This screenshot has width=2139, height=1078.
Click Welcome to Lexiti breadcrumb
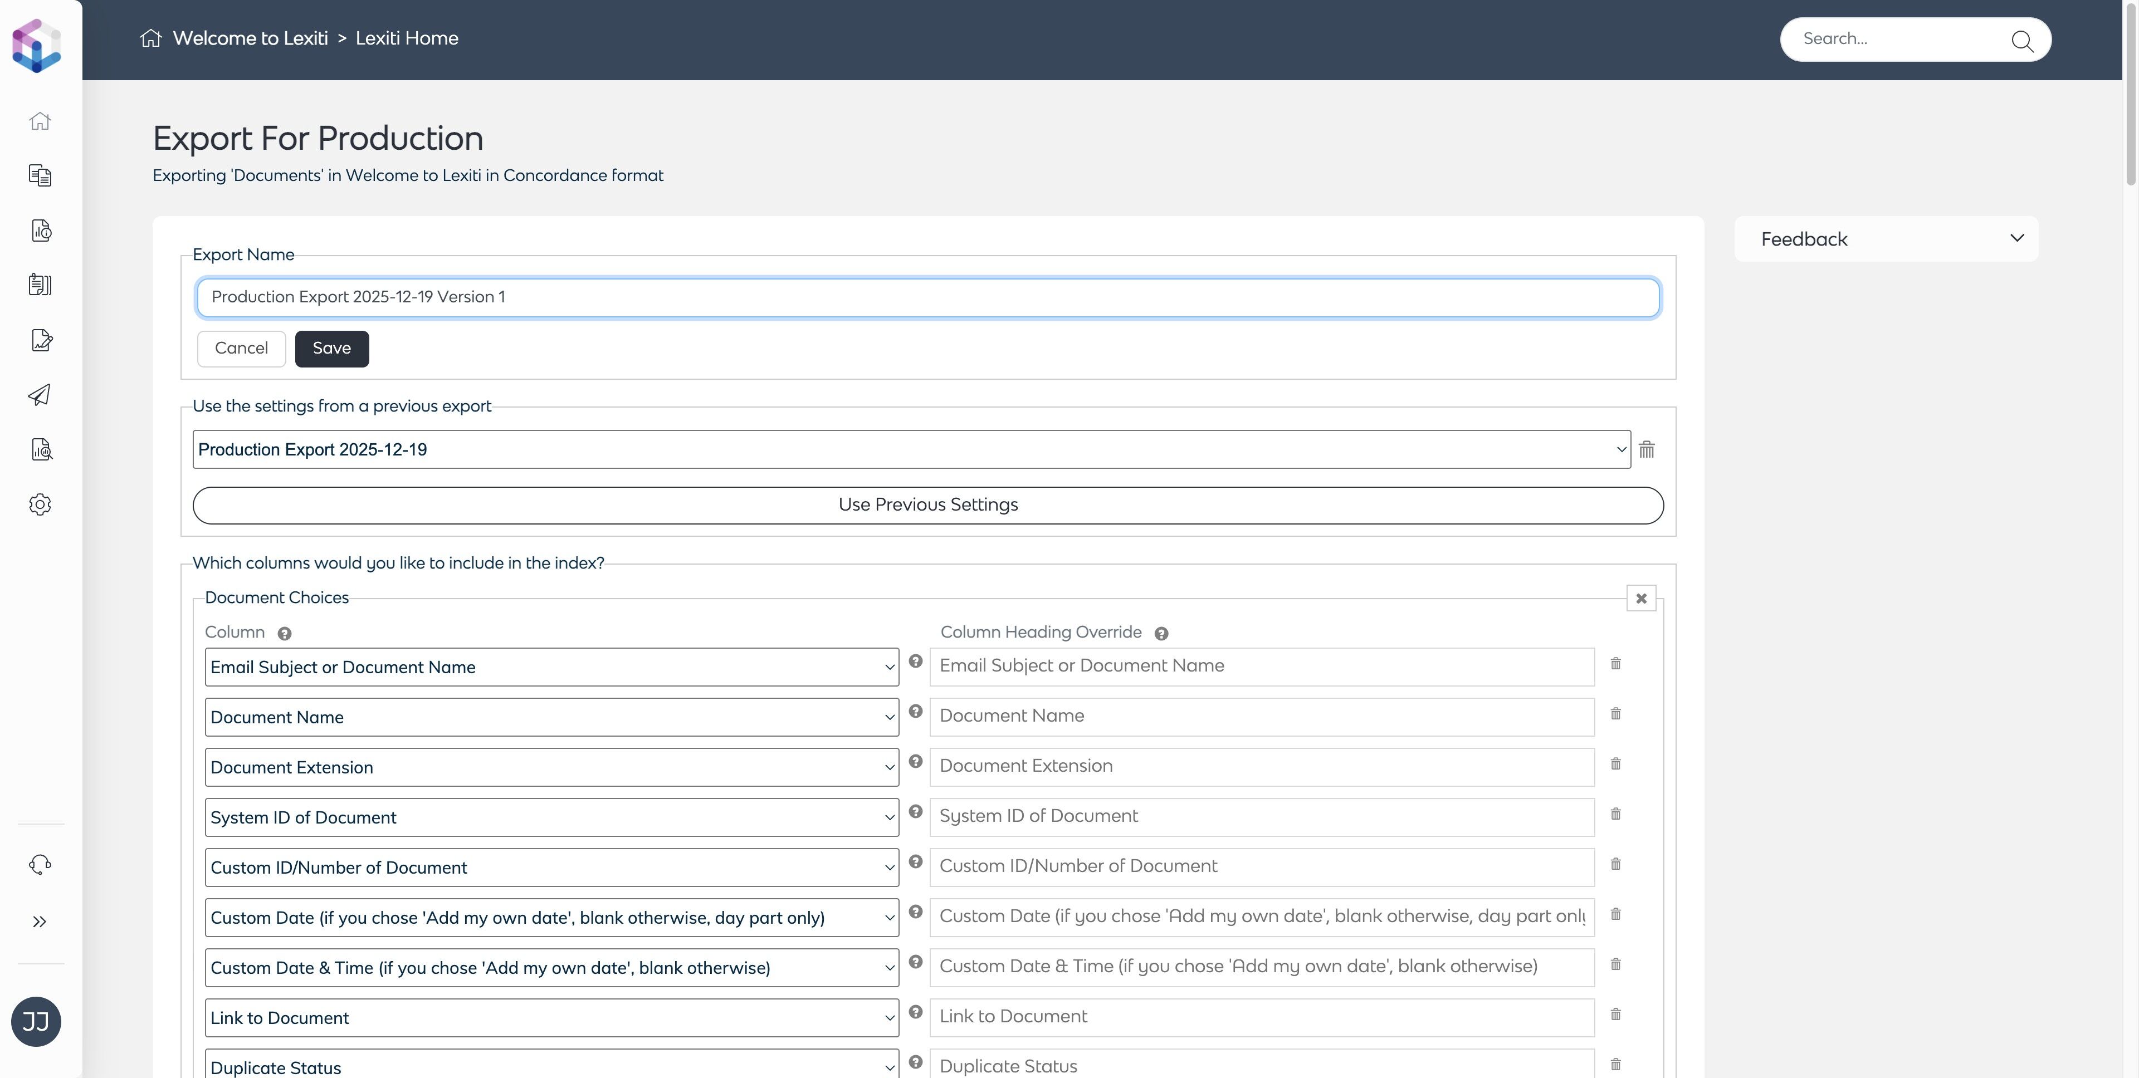click(x=250, y=39)
